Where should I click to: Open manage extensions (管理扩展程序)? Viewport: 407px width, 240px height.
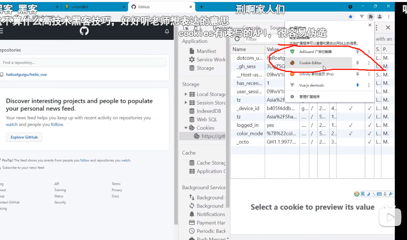pyautogui.click(x=309, y=97)
